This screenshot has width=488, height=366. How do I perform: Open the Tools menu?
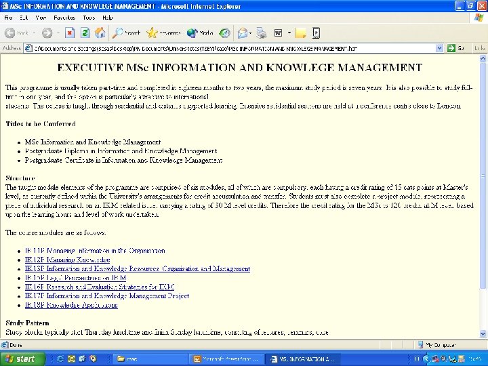pyautogui.click(x=89, y=18)
